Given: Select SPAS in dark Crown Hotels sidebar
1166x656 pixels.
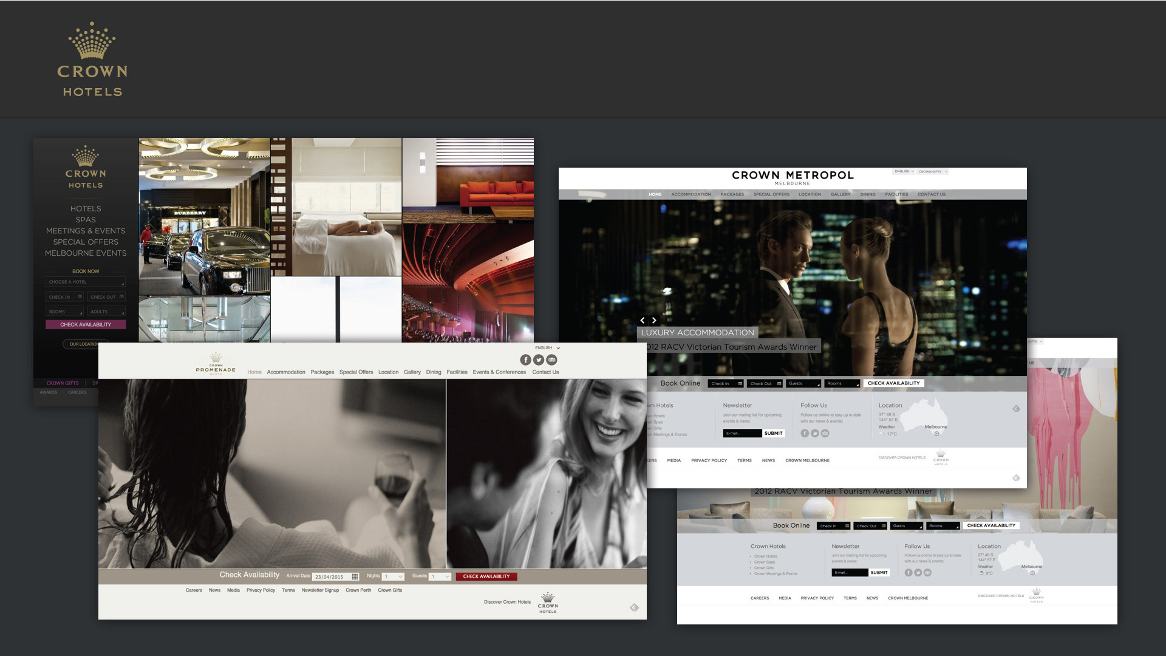Looking at the screenshot, I should (86, 220).
